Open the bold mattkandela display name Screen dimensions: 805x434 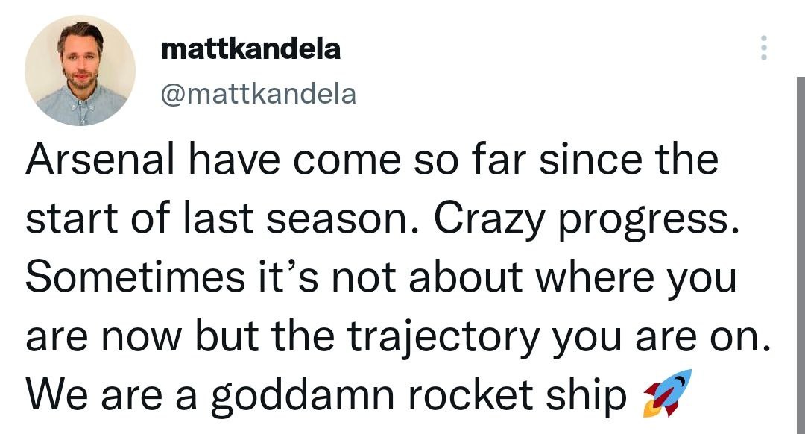coord(251,49)
